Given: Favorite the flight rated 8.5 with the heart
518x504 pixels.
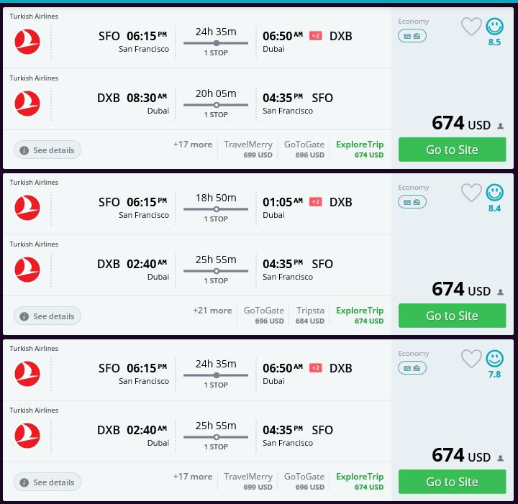Looking at the screenshot, I should pyautogui.click(x=471, y=27).
